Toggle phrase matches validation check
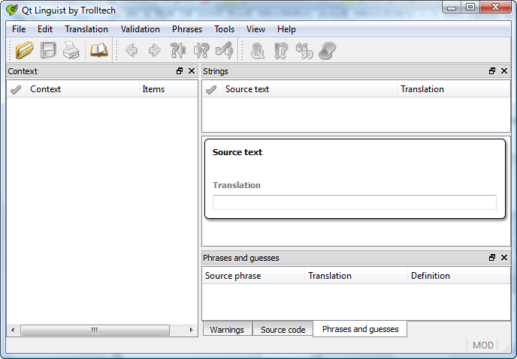 [304, 51]
